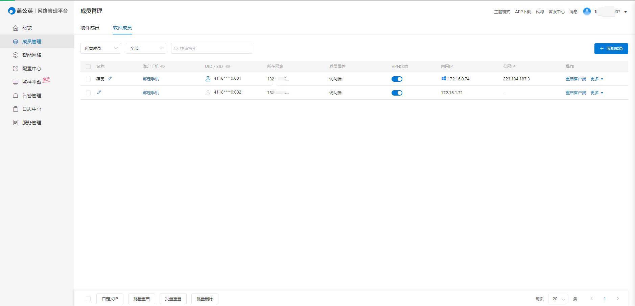The height and width of the screenshot is (306, 635).
Task: Click 内网IP column header
Action: [x=447, y=67]
